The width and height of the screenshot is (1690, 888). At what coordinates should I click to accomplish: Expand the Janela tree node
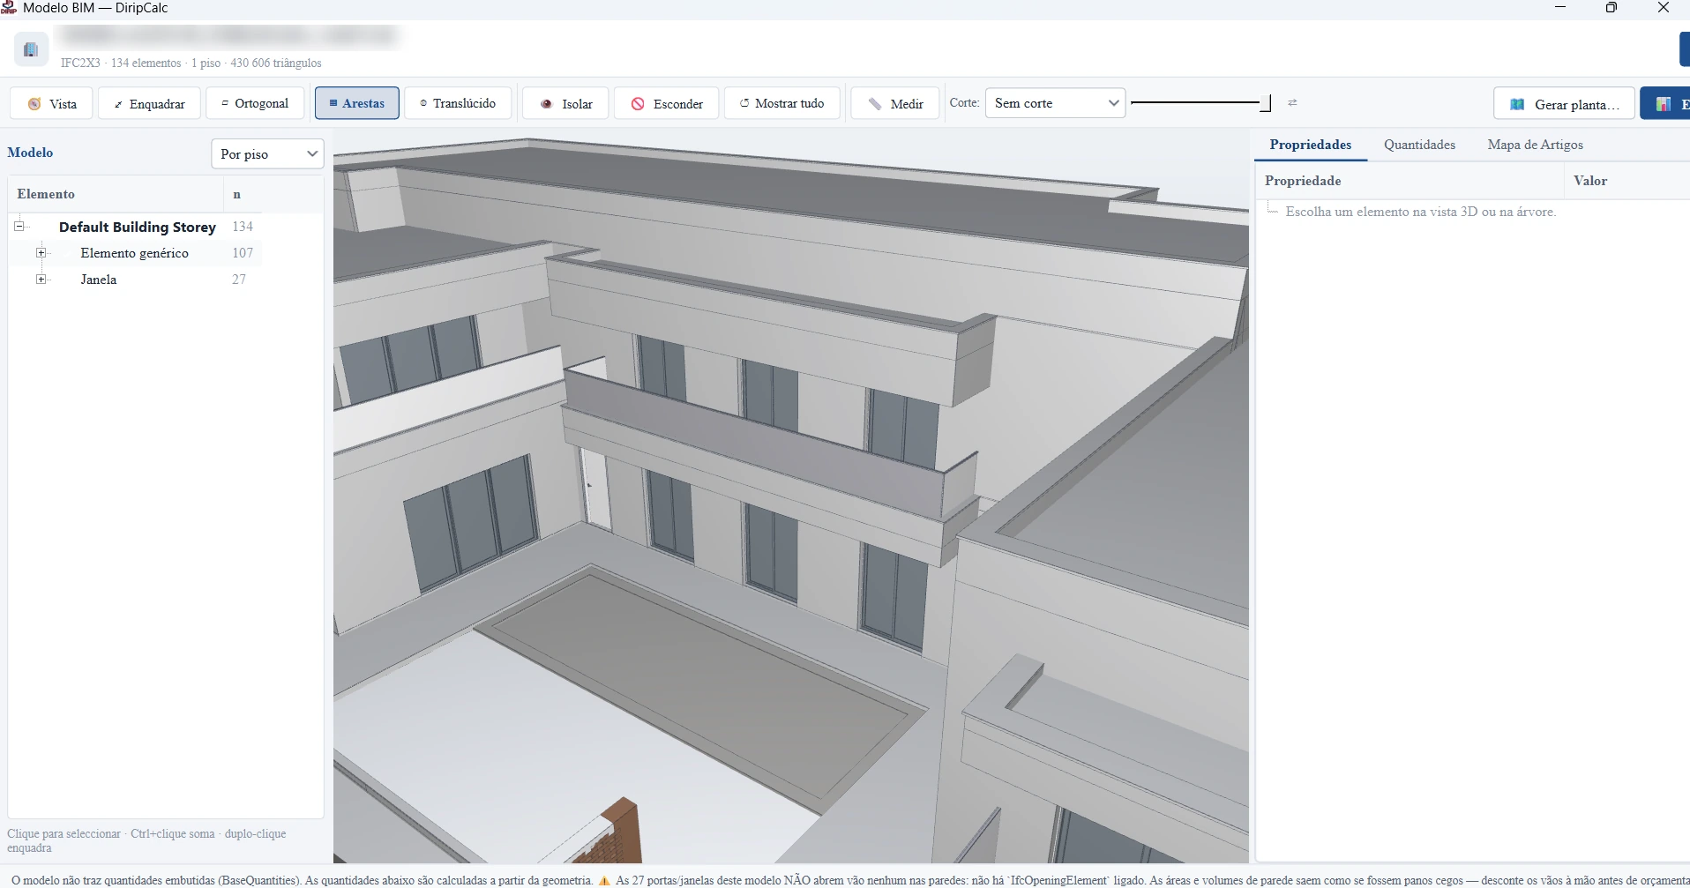point(41,280)
